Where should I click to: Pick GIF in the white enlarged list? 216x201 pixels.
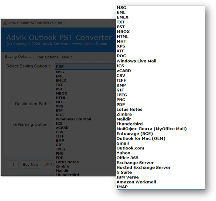pos(120,90)
